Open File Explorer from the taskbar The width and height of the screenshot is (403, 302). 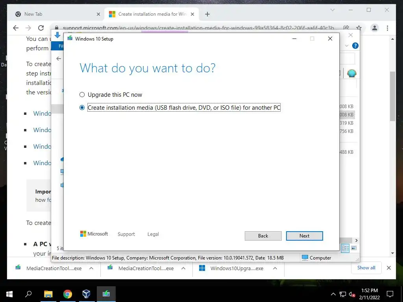pos(48,294)
